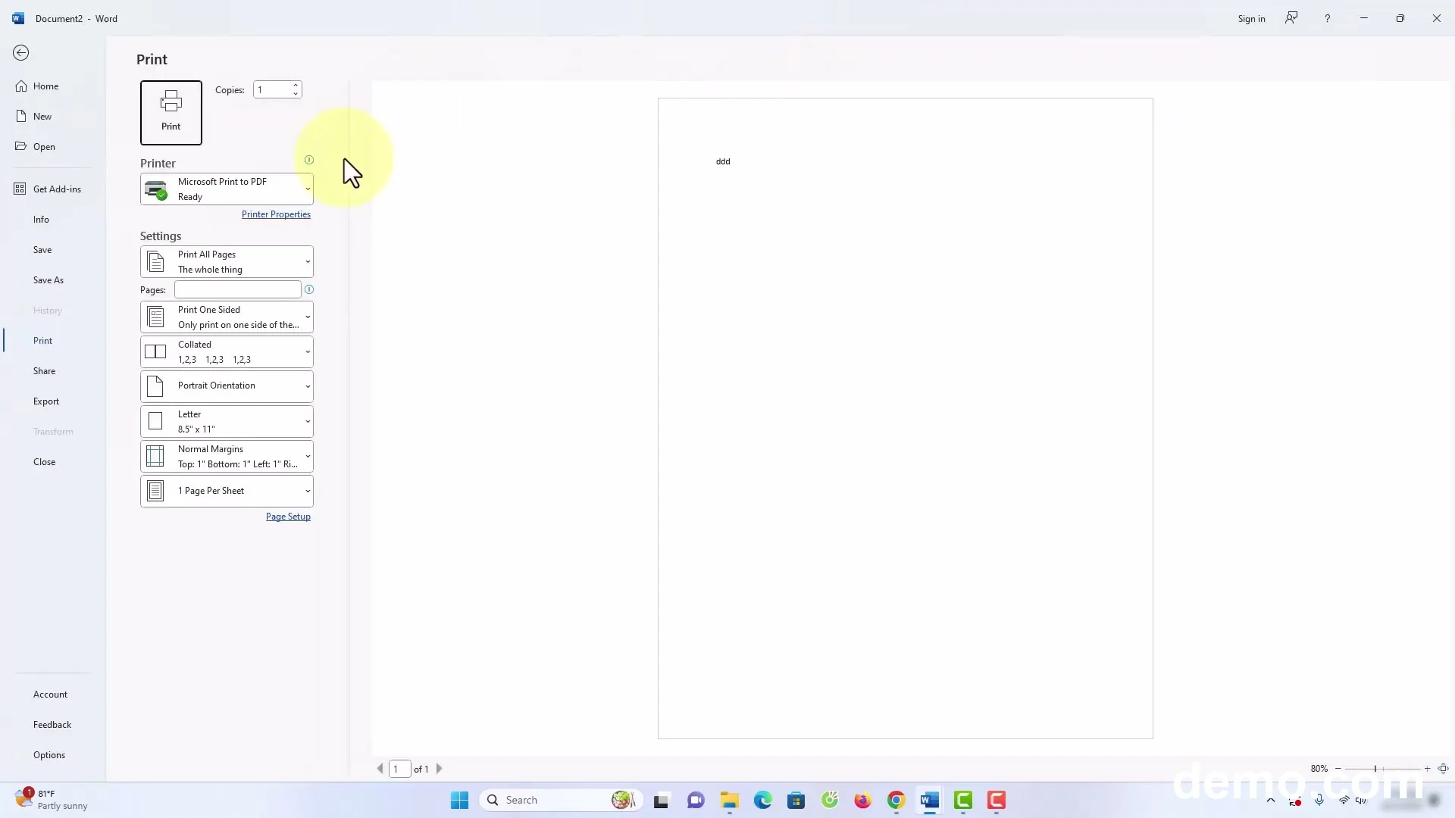
Task: Open Get Add-ins in sidebar
Action: coord(57,189)
